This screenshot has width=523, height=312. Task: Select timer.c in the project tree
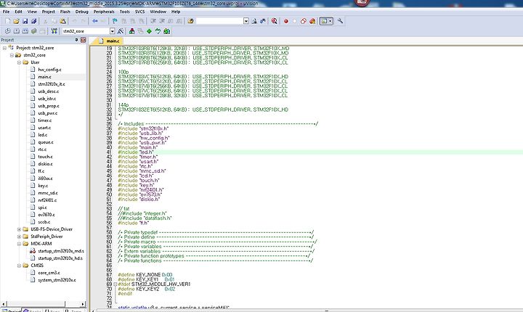click(x=45, y=120)
